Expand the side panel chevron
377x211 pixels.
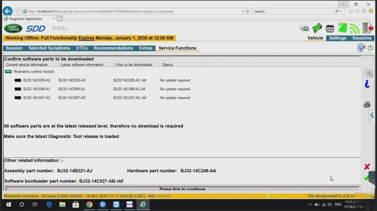pyautogui.click(x=372, y=115)
